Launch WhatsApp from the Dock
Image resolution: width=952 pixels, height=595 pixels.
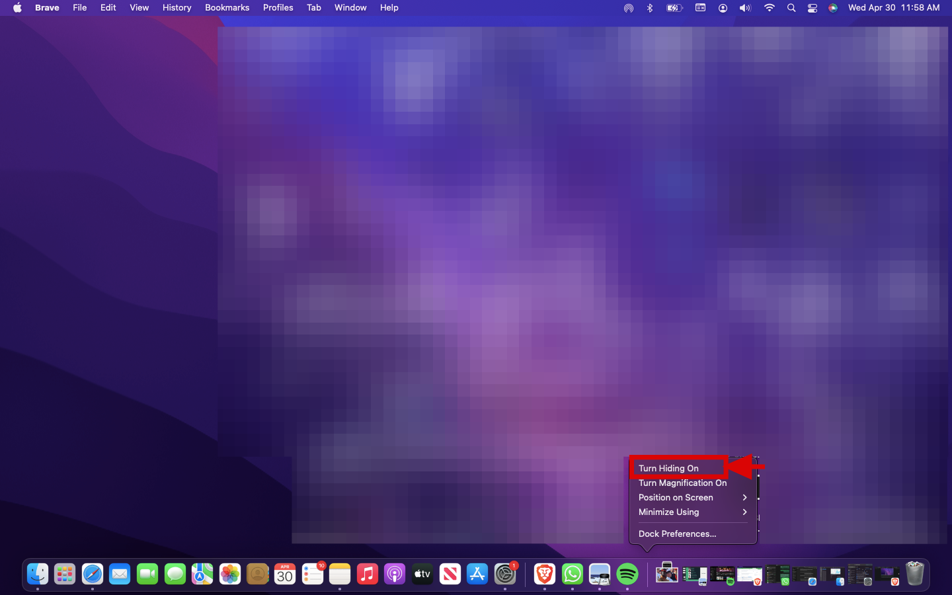coord(572,574)
